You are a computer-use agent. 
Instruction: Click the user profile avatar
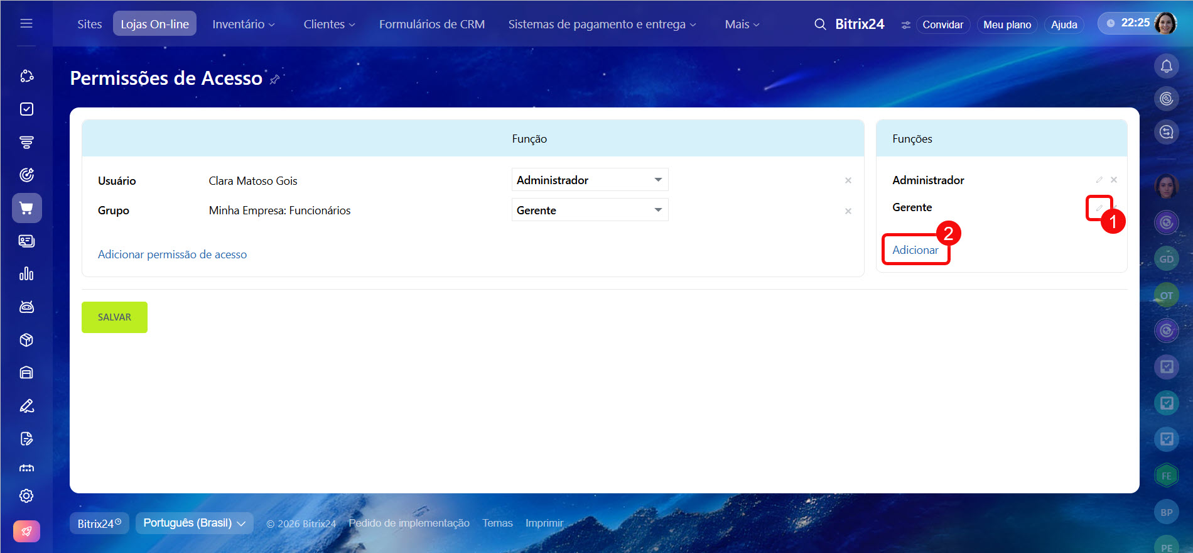click(x=1165, y=23)
